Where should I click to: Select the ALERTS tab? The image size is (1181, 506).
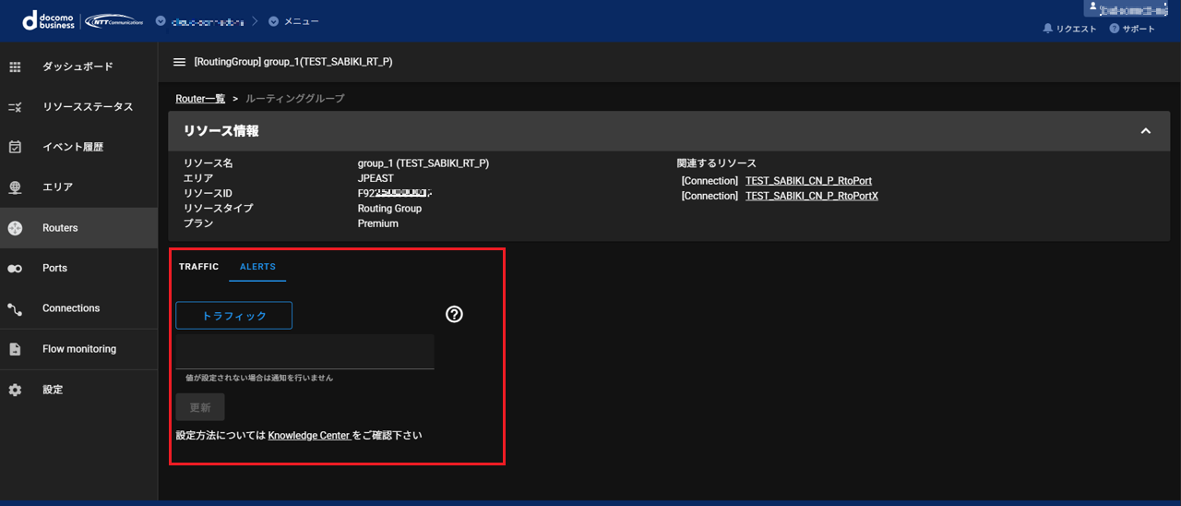[x=257, y=267]
